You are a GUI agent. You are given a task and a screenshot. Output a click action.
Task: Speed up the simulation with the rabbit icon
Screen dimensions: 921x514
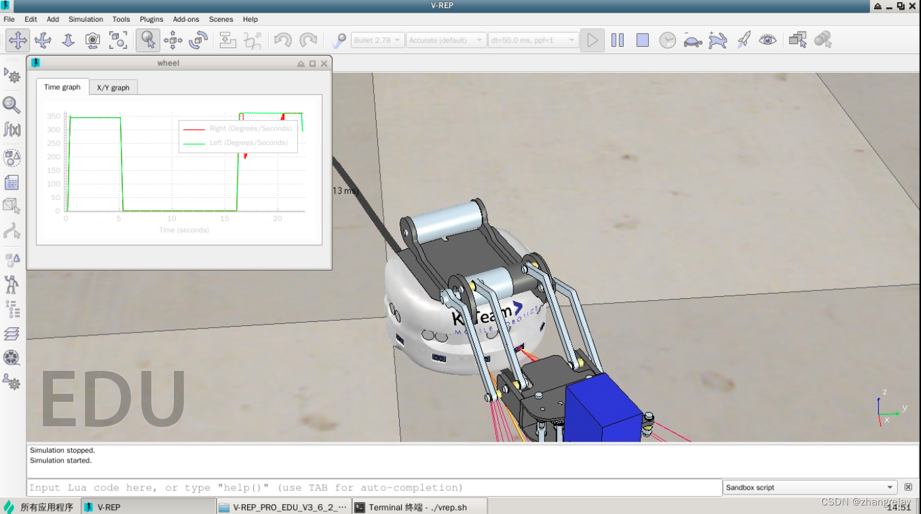pos(718,40)
